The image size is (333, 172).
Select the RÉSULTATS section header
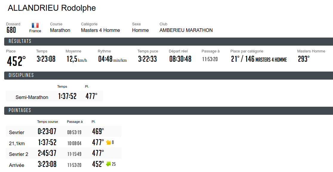169,41
